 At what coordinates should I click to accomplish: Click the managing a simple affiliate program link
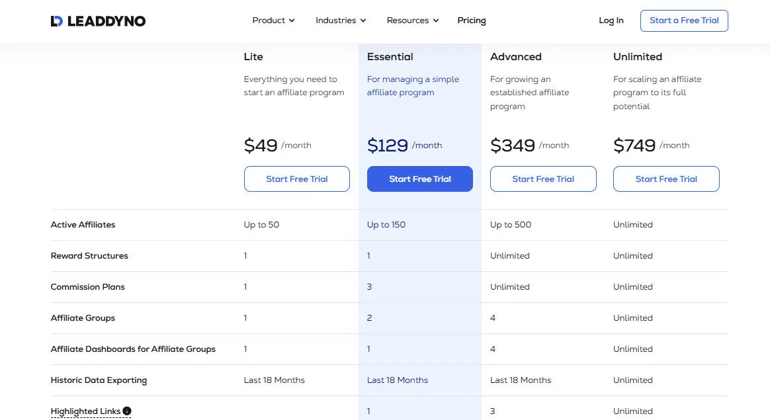click(x=413, y=85)
